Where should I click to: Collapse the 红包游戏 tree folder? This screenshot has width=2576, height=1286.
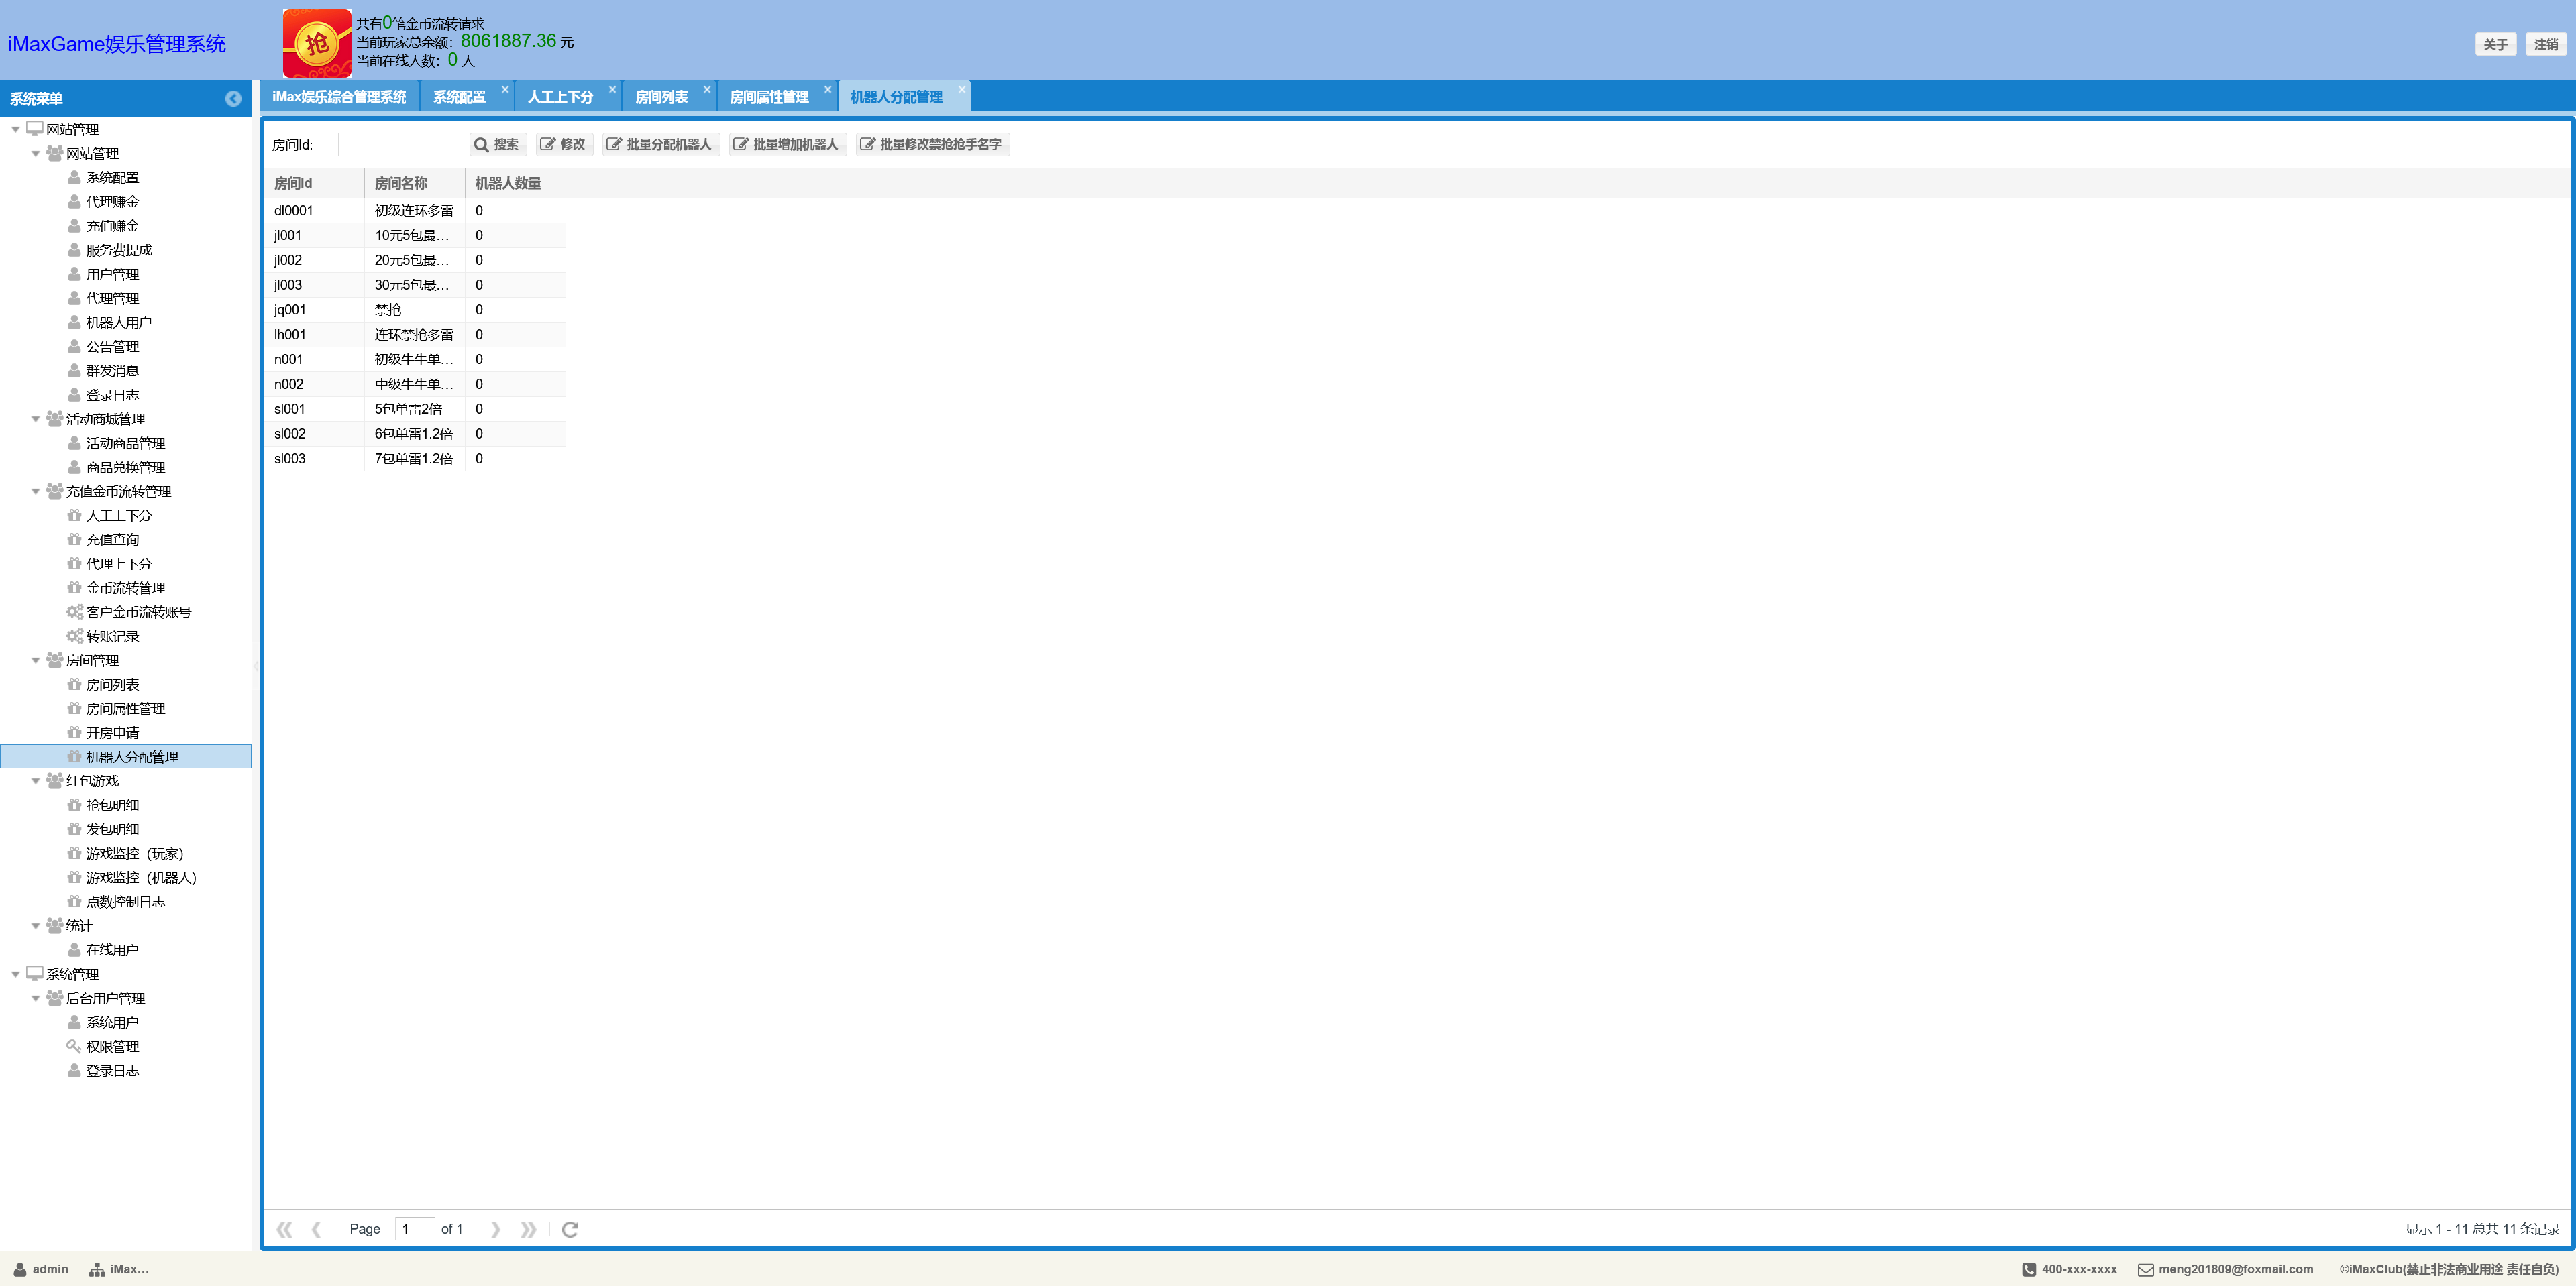click(x=36, y=781)
